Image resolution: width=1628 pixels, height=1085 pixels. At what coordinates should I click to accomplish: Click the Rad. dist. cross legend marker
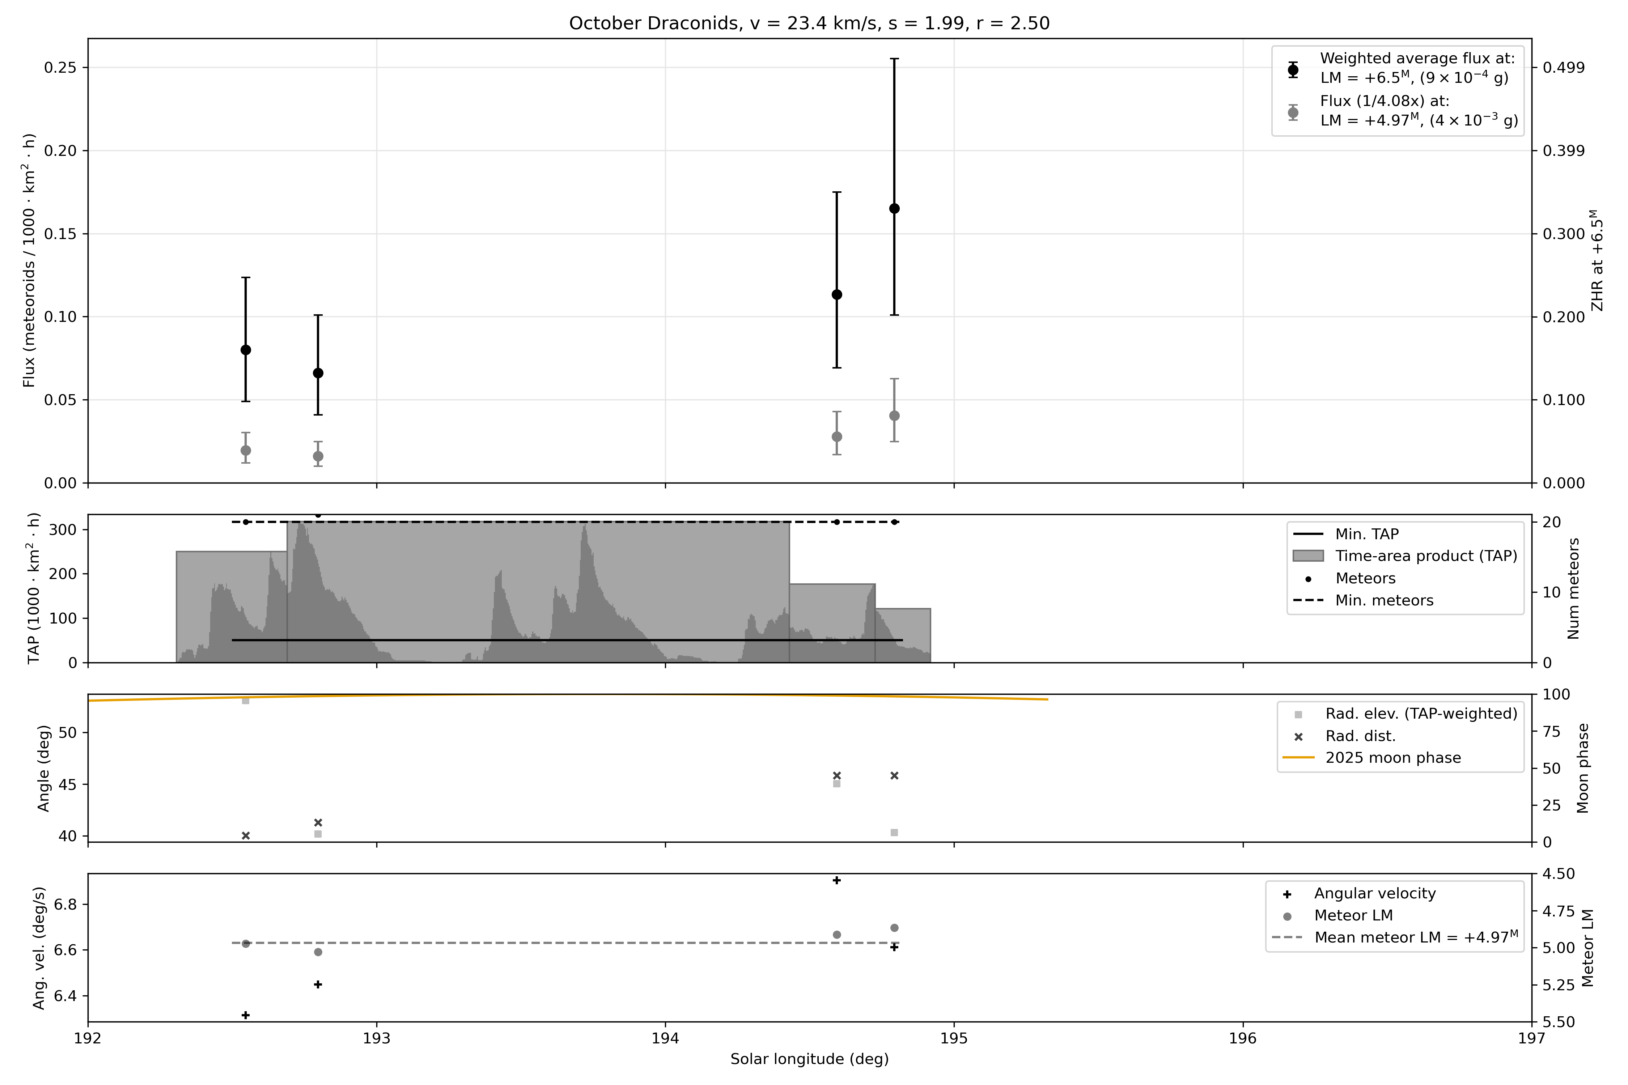point(1298,737)
